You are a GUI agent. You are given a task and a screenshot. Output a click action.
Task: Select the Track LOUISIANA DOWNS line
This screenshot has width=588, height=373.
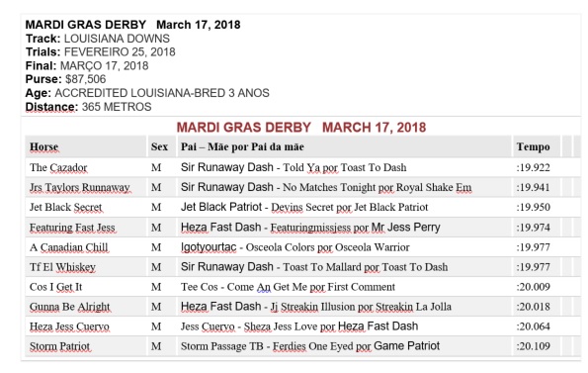[98, 39]
